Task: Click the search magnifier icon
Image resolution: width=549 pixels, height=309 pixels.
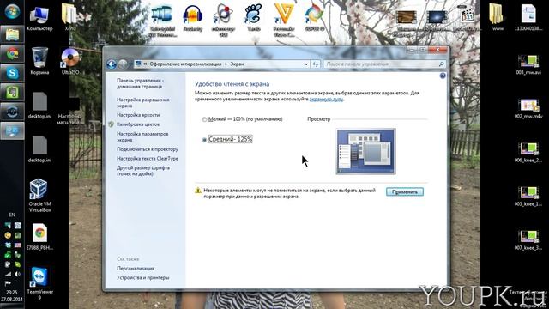Action: click(x=442, y=64)
